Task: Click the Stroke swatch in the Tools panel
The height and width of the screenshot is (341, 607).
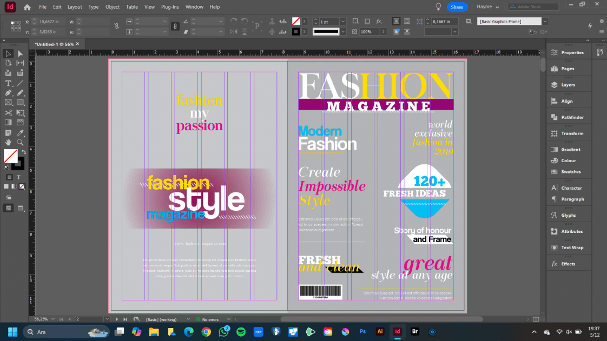Action: 18,164
